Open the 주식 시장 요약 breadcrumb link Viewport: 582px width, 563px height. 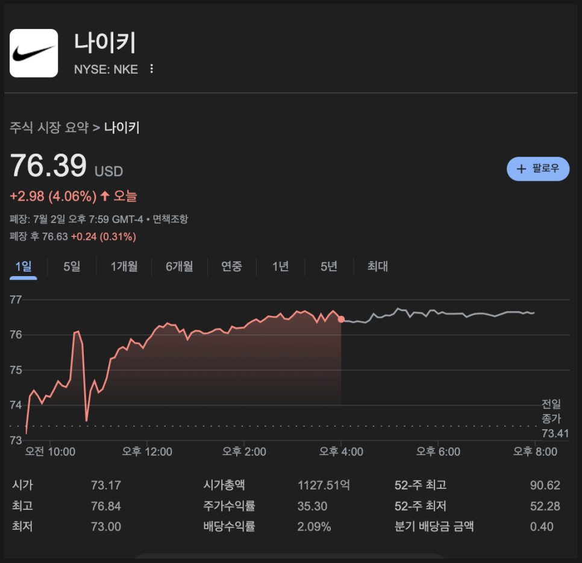click(x=49, y=128)
